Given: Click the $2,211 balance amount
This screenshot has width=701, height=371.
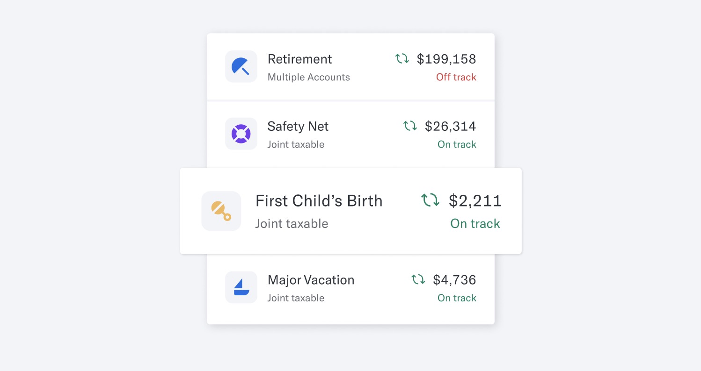Looking at the screenshot, I should click(x=475, y=200).
